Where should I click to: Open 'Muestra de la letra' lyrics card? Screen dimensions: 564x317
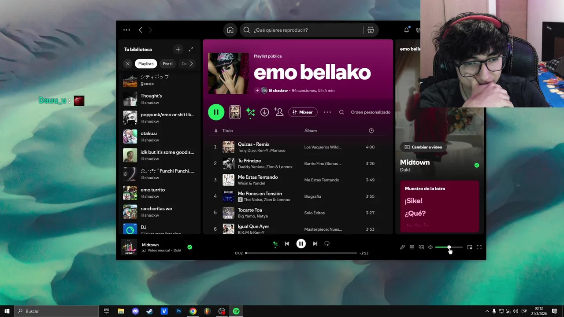click(439, 206)
